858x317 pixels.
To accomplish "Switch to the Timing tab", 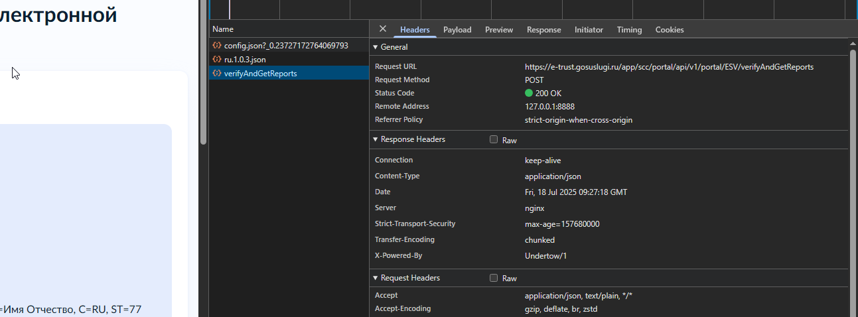I will tap(629, 30).
